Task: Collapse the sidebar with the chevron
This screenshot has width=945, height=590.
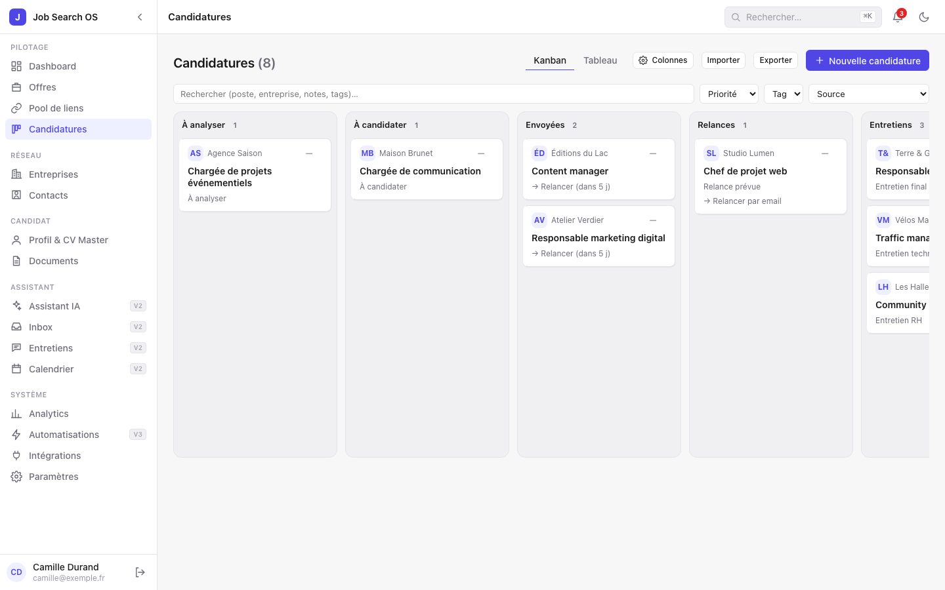Action: [x=140, y=17]
